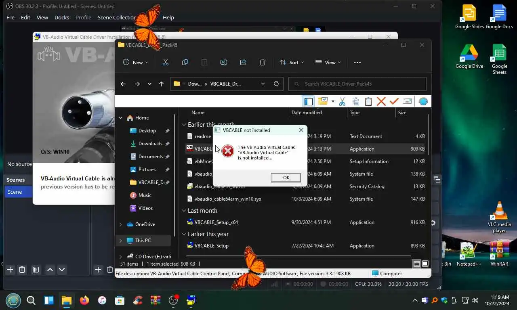Open the OBS Edit menu

[x=25, y=17]
